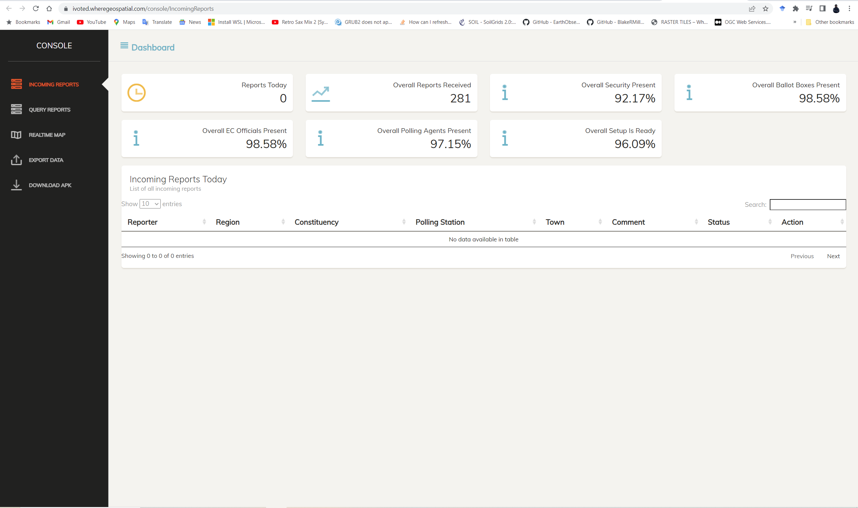Open the Show entries count dropdown
This screenshot has width=858, height=508.
pyautogui.click(x=150, y=204)
